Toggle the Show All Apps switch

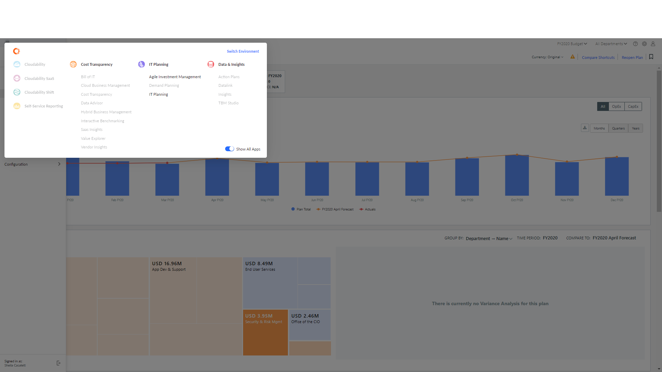point(230,149)
